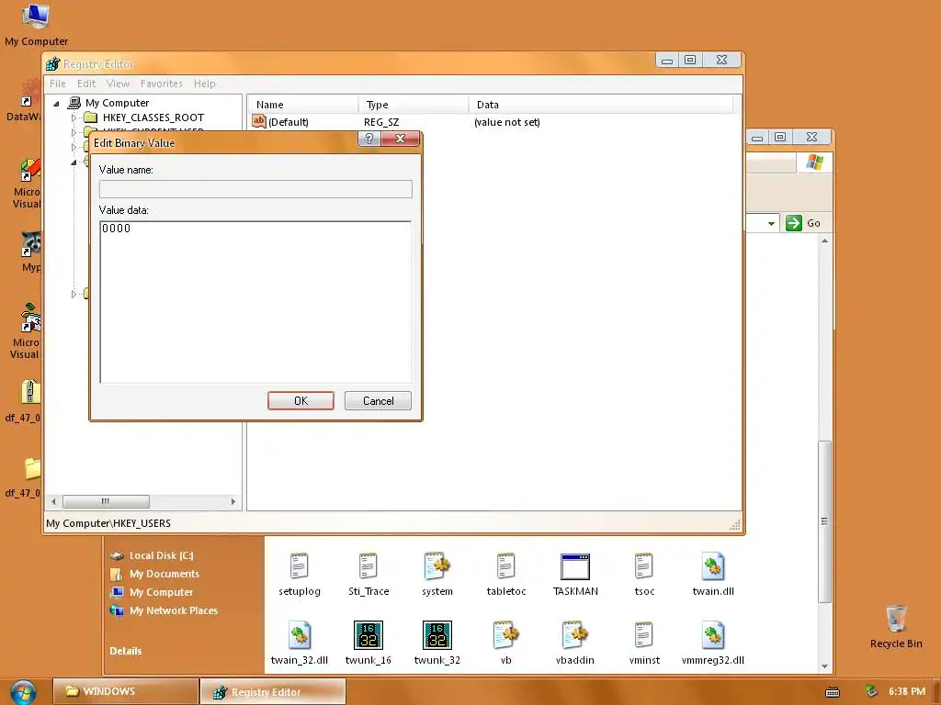Click the Go arrow icon in WINDOWS window
The width and height of the screenshot is (941, 705).
[793, 223]
